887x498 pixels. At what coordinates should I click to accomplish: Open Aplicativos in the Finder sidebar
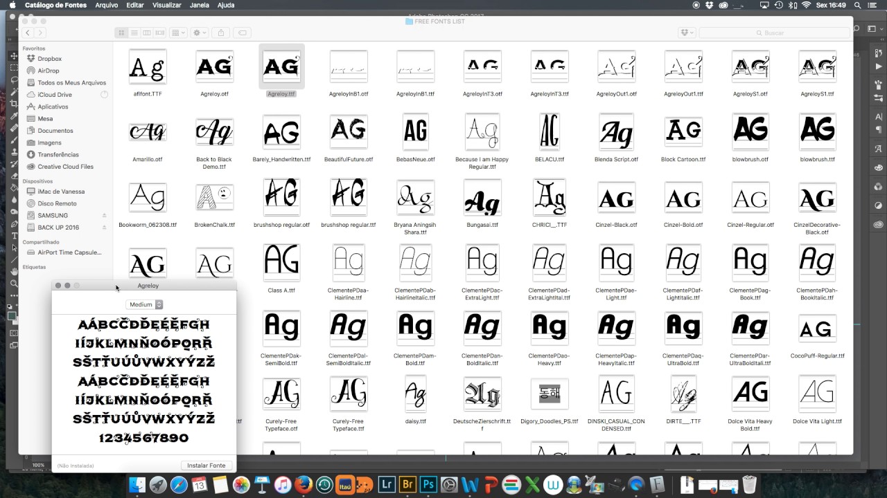pos(53,107)
